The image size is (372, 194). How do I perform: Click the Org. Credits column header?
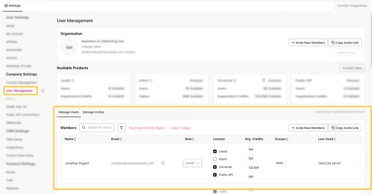click(x=254, y=139)
